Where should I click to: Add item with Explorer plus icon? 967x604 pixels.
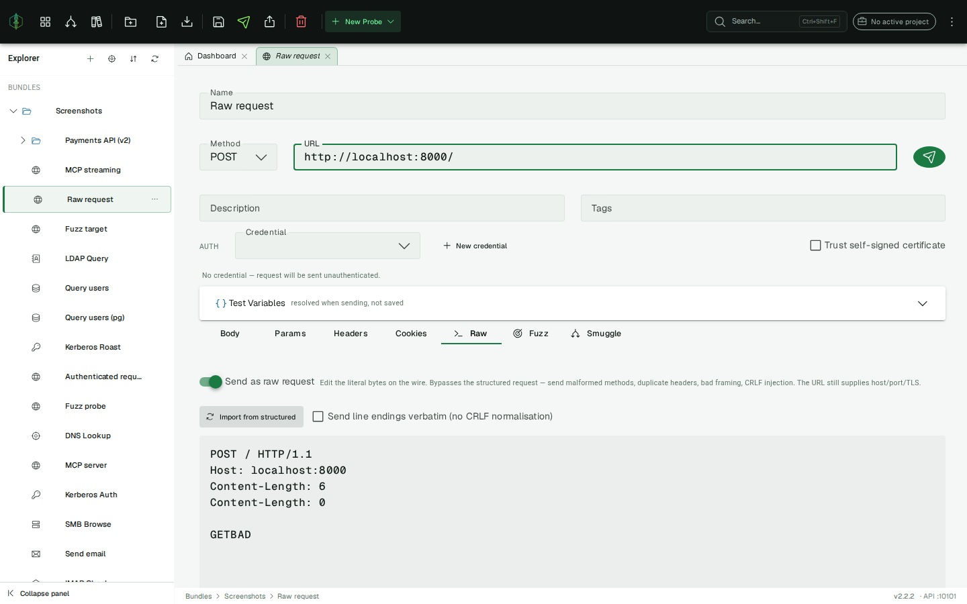point(90,58)
